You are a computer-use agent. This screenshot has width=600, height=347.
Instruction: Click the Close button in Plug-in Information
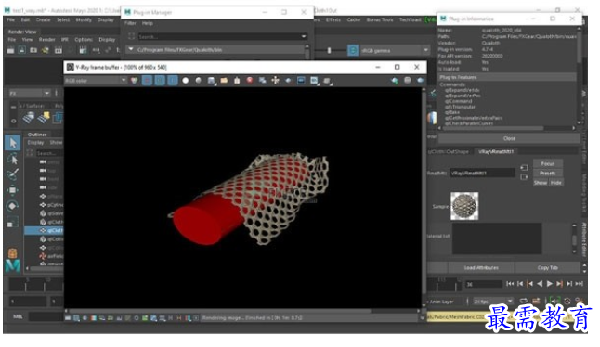[x=509, y=138]
